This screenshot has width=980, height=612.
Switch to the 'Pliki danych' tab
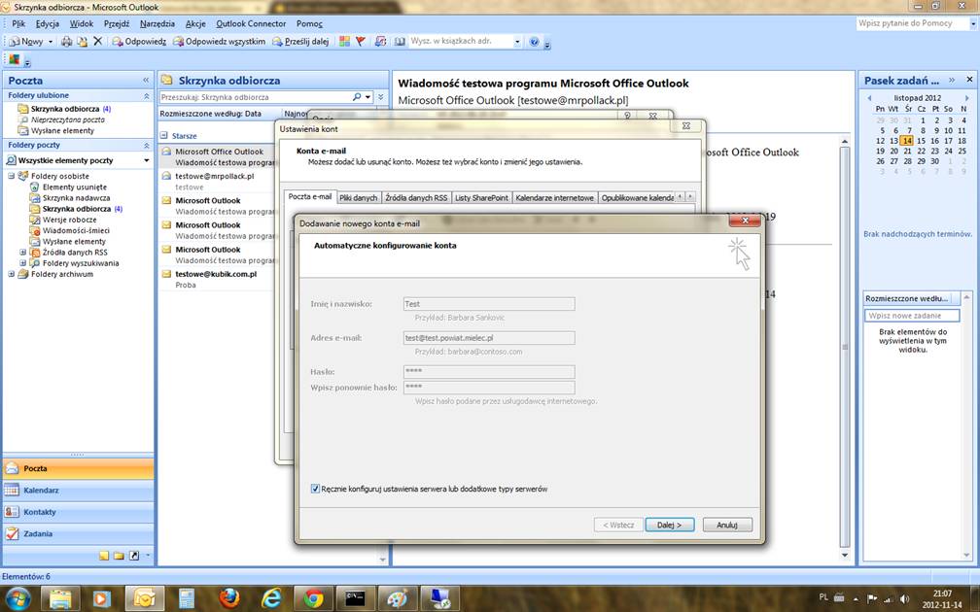click(x=358, y=197)
